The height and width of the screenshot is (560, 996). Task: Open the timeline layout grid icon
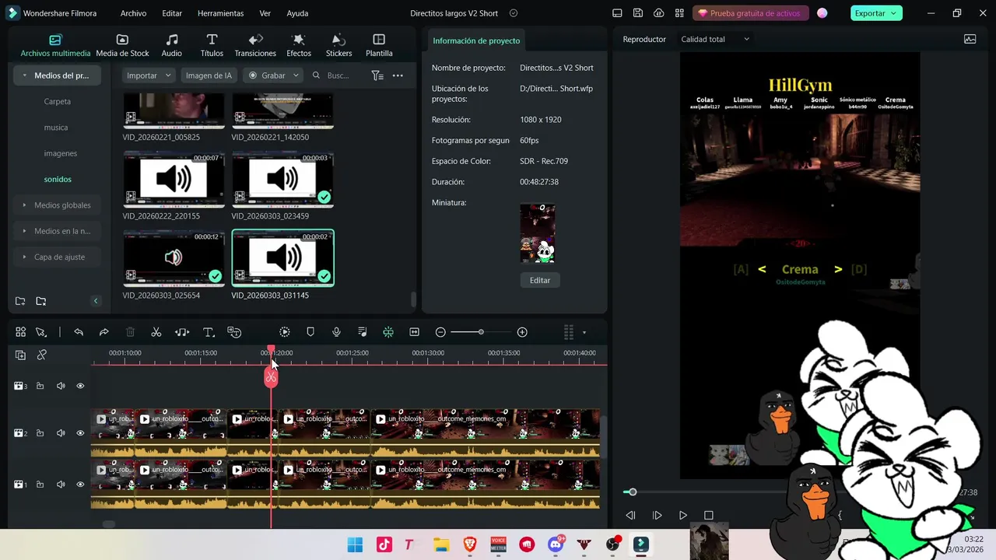(569, 332)
